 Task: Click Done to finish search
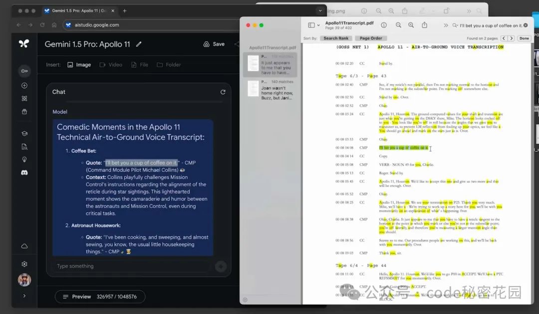524,38
